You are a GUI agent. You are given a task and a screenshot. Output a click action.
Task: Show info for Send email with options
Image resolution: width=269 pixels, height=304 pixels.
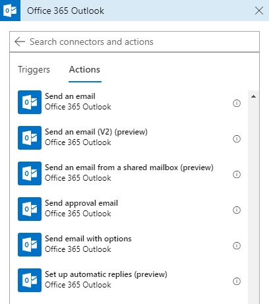click(237, 245)
